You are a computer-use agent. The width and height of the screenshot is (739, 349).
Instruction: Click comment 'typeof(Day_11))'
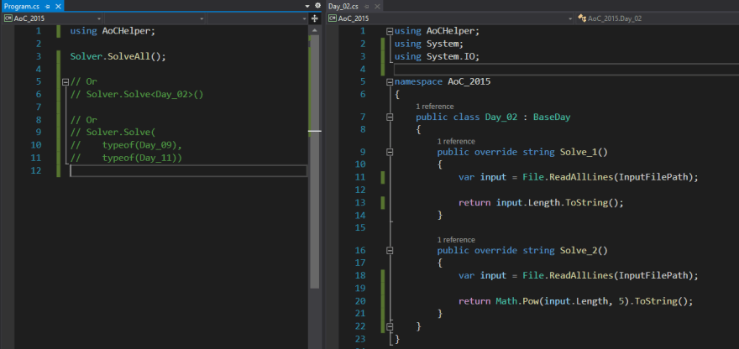tap(142, 158)
